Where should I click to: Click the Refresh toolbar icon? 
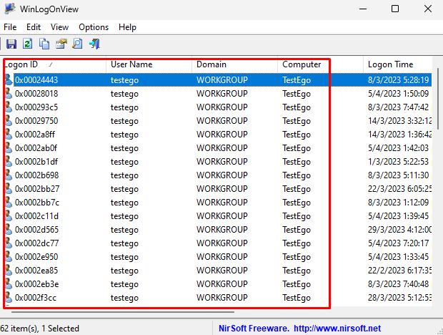(x=28, y=44)
